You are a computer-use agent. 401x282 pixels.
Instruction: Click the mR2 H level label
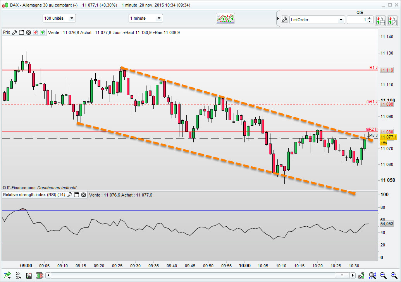tap(372, 129)
